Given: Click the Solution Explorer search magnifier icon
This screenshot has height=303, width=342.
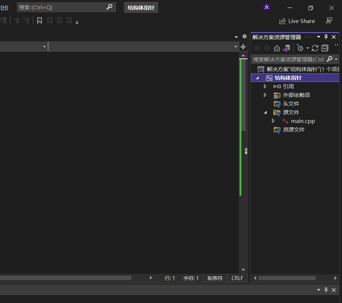Looking at the screenshot, I should (x=329, y=59).
